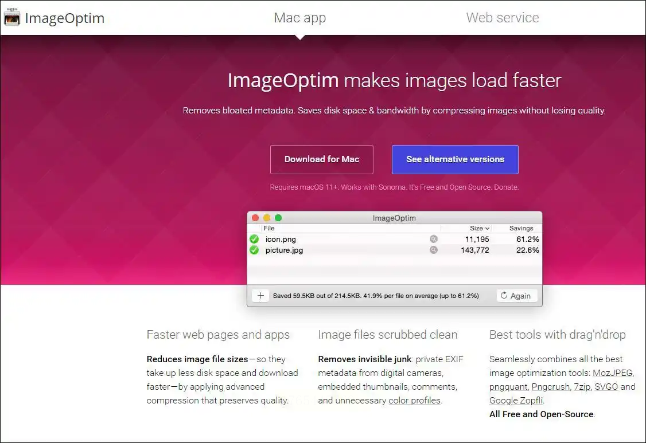Open the SVGO link
Screen dimensions: 646x443
(606, 387)
